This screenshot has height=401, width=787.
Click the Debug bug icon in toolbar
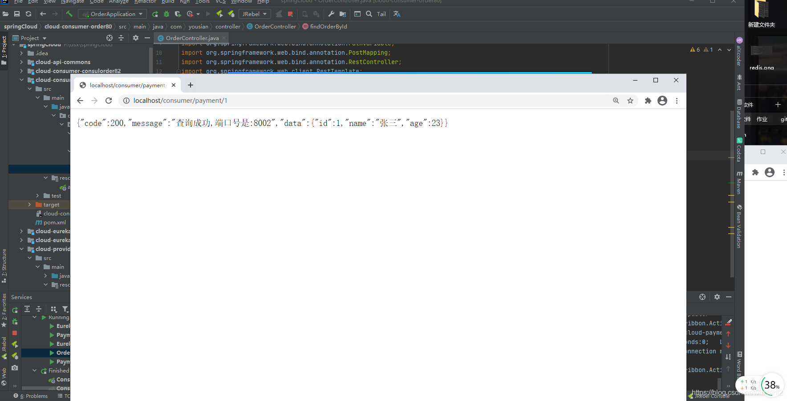pyautogui.click(x=166, y=14)
